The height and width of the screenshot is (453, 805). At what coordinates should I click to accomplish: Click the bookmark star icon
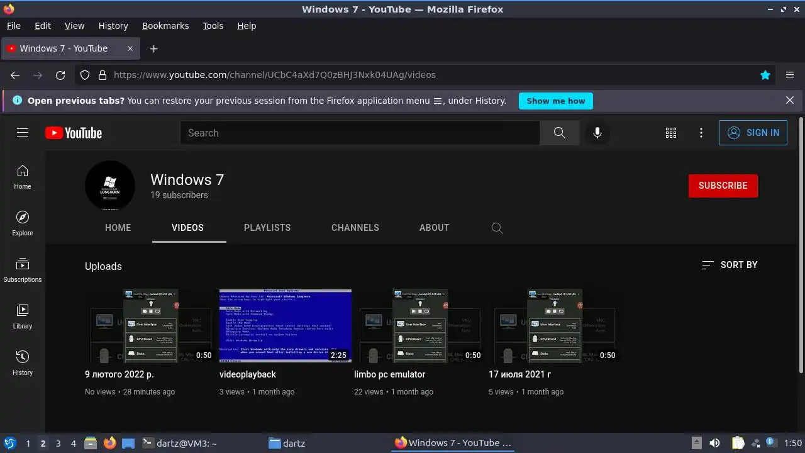coord(765,75)
